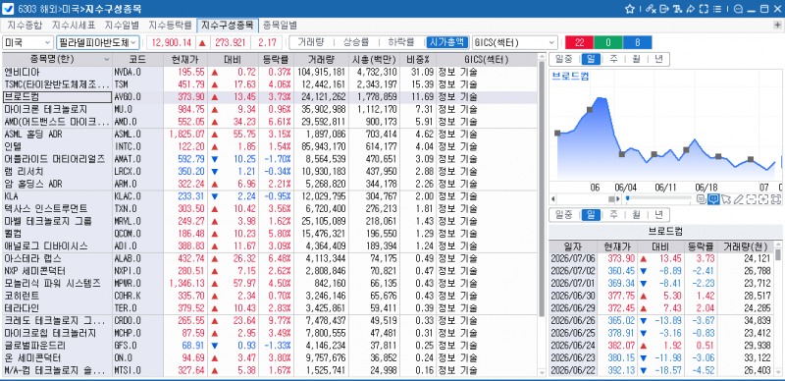Screen dimensions: 785x381
Task: Select 월 period above the chart
Action: (x=636, y=59)
